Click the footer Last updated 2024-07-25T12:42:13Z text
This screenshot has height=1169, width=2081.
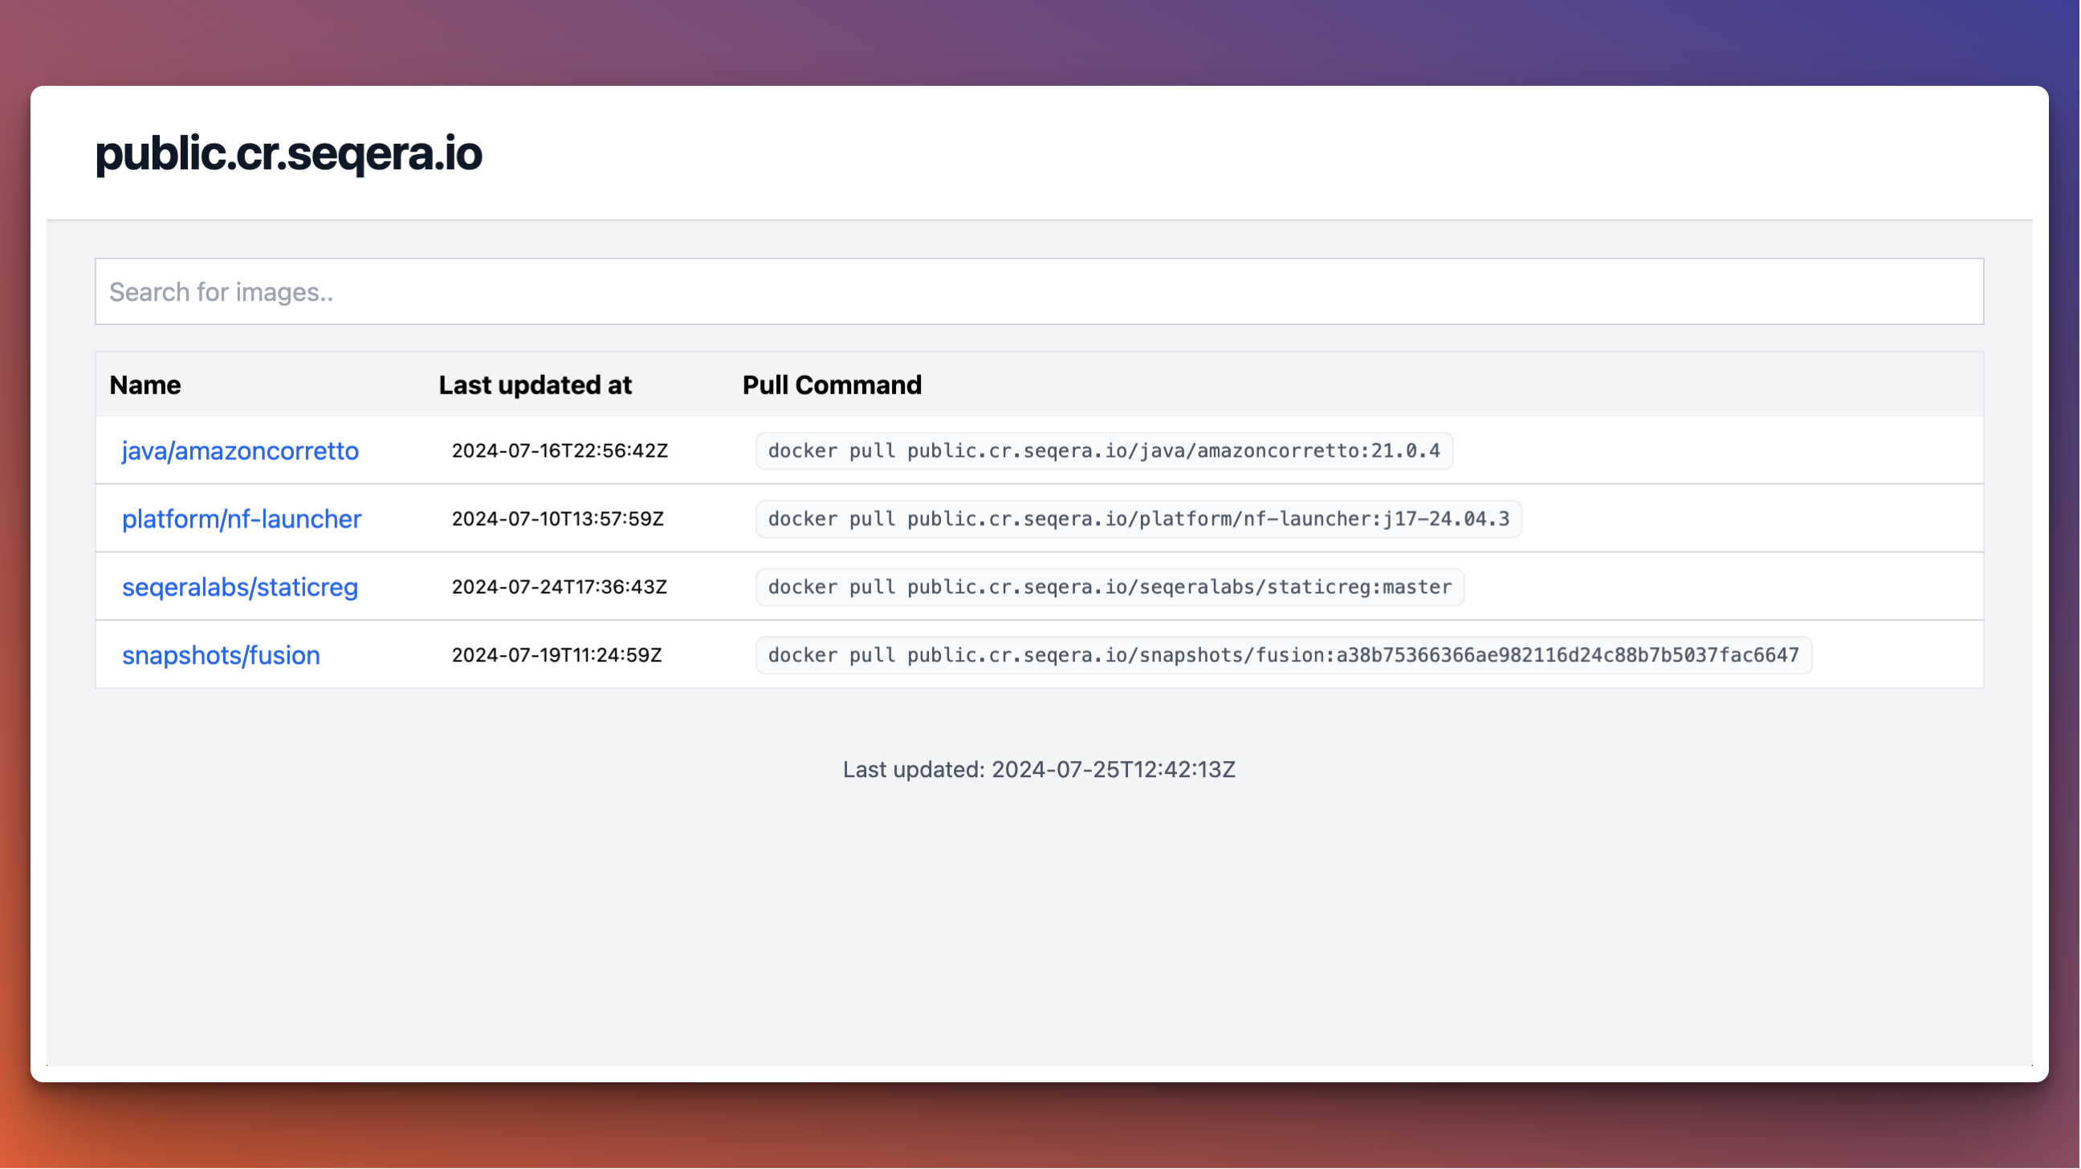click(x=1040, y=770)
